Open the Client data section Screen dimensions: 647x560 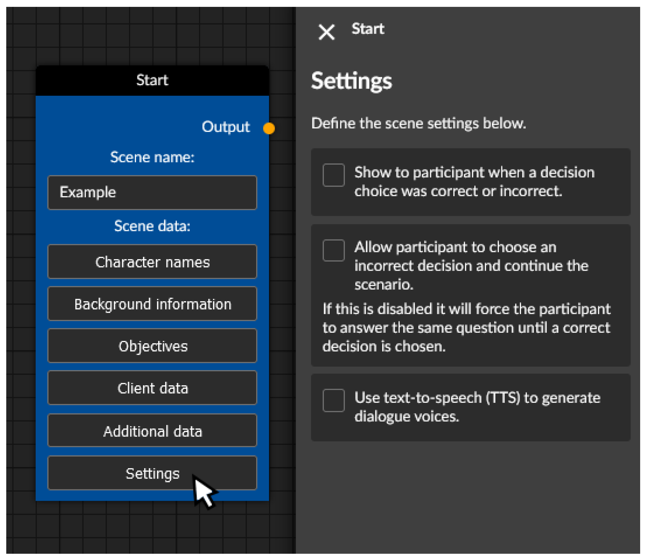point(152,388)
